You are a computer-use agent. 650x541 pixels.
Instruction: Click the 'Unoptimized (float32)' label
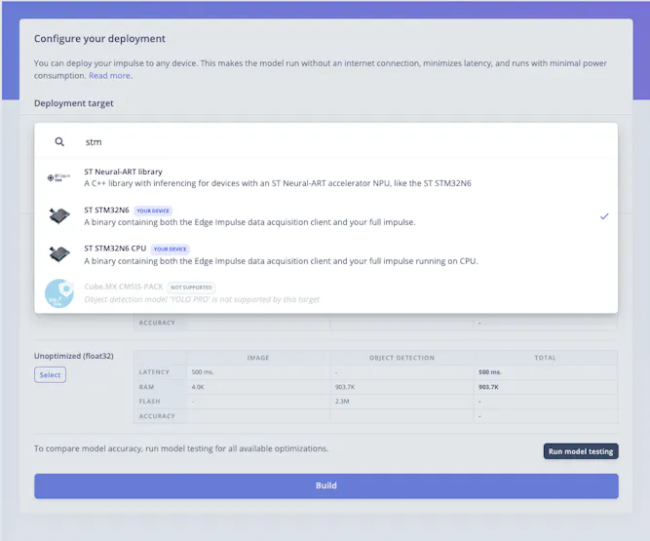tap(74, 356)
